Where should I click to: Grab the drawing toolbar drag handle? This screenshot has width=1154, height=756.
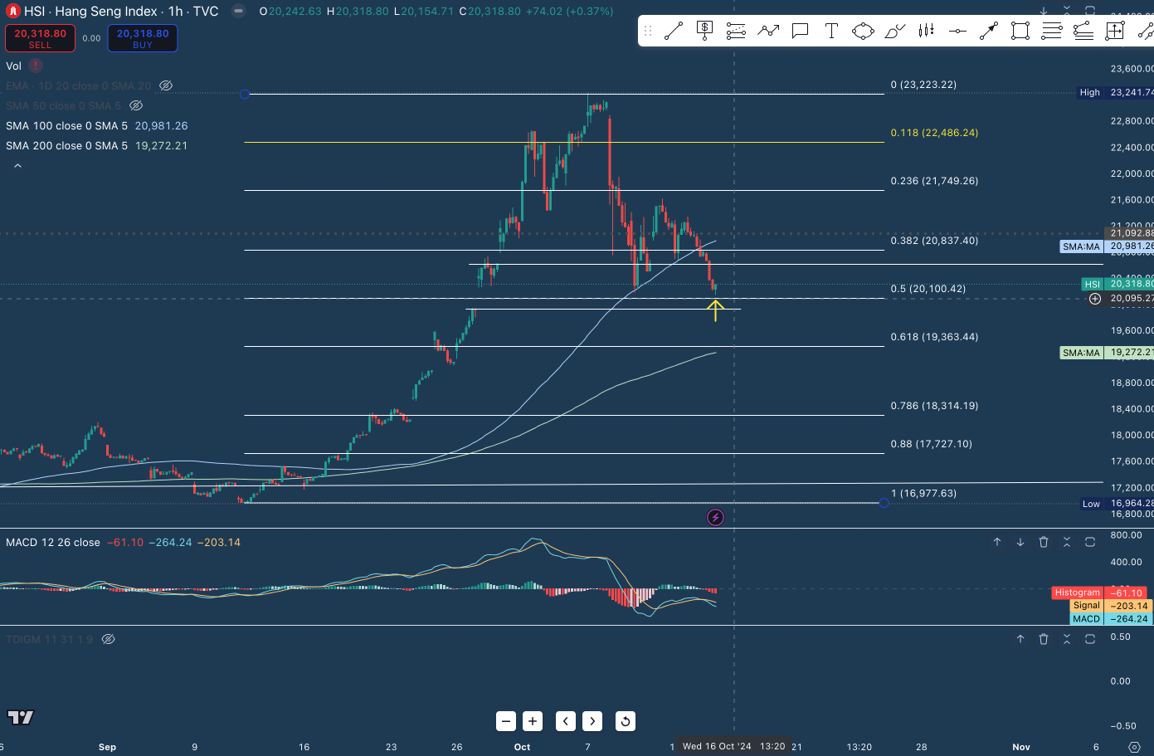648,32
